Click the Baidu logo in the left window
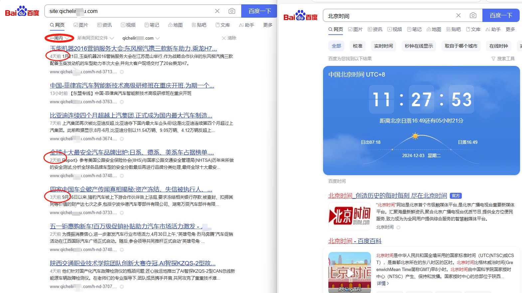522x293 pixels. 22,11
